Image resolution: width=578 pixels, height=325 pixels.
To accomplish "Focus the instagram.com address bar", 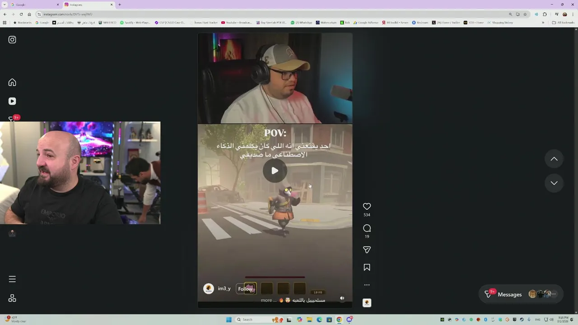I will (x=282, y=14).
